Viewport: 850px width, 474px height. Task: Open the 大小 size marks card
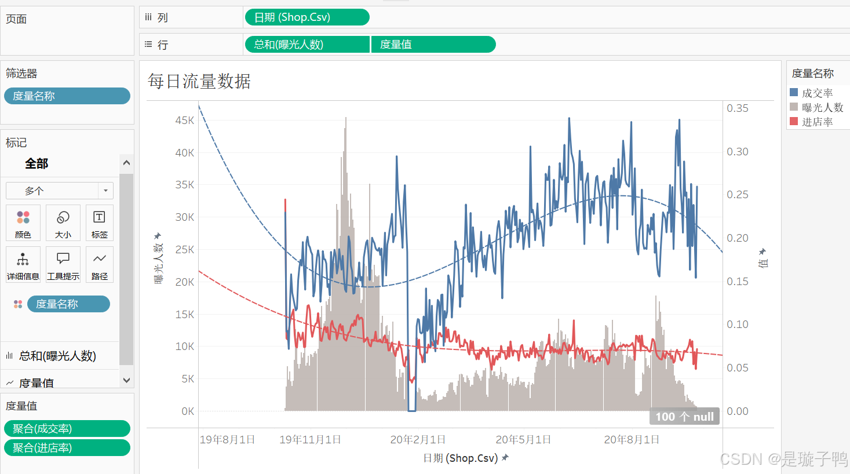pos(63,223)
